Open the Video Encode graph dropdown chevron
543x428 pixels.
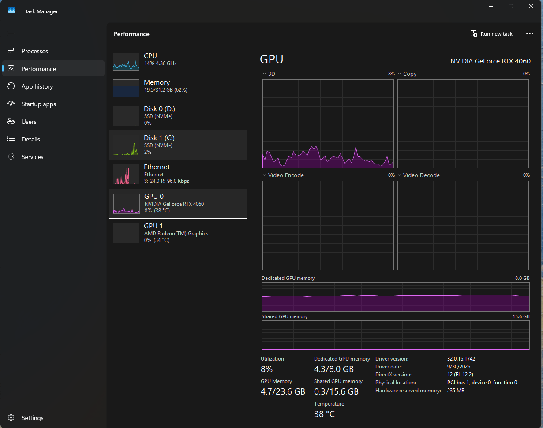264,175
